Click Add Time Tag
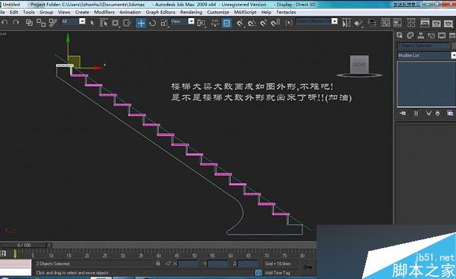The height and width of the screenshot is (279, 456). [278, 272]
